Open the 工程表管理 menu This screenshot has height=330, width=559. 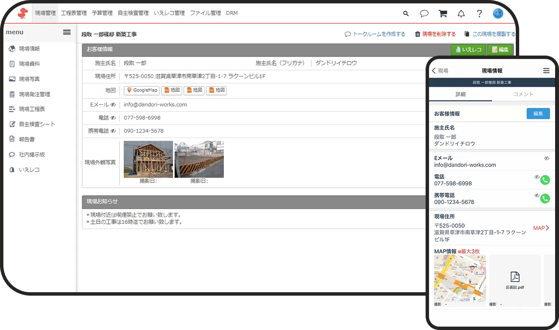74,13
